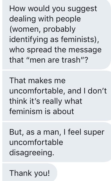Click the line "dealing with people"
The width and height of the screenshot is (111, 181).
45,19
